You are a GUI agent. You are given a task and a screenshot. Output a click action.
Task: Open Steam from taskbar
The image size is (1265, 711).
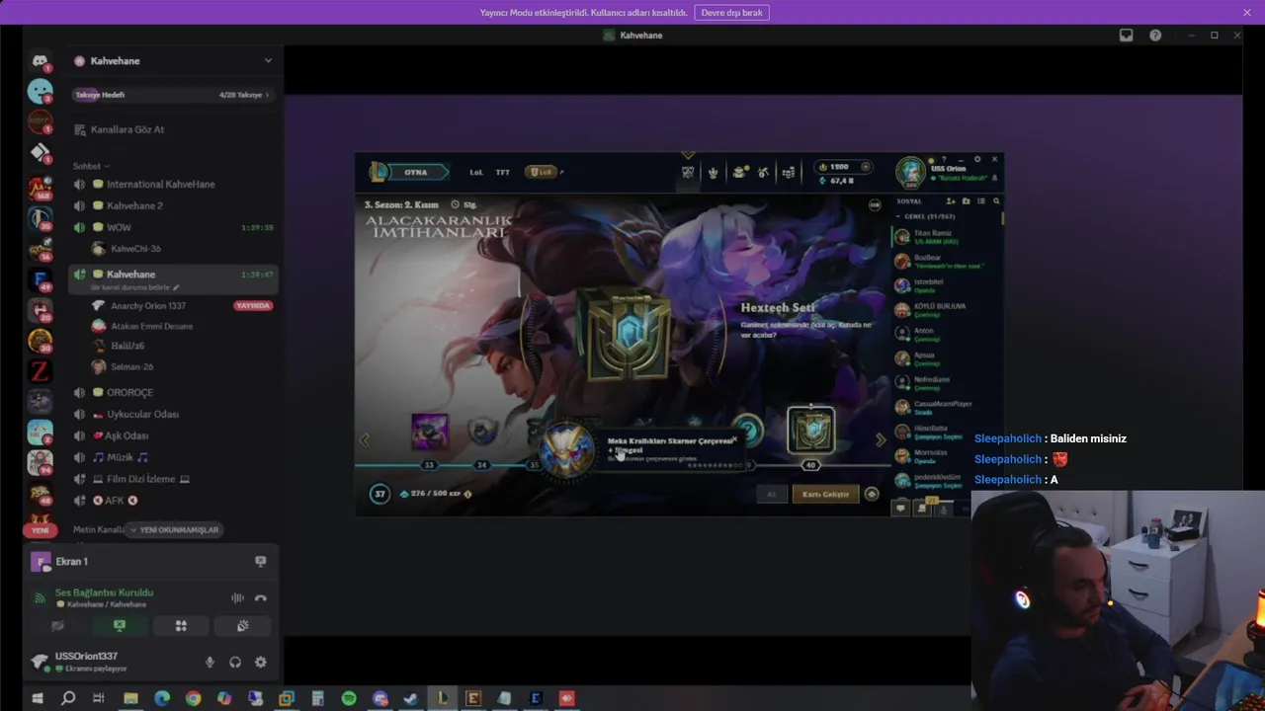411,698
